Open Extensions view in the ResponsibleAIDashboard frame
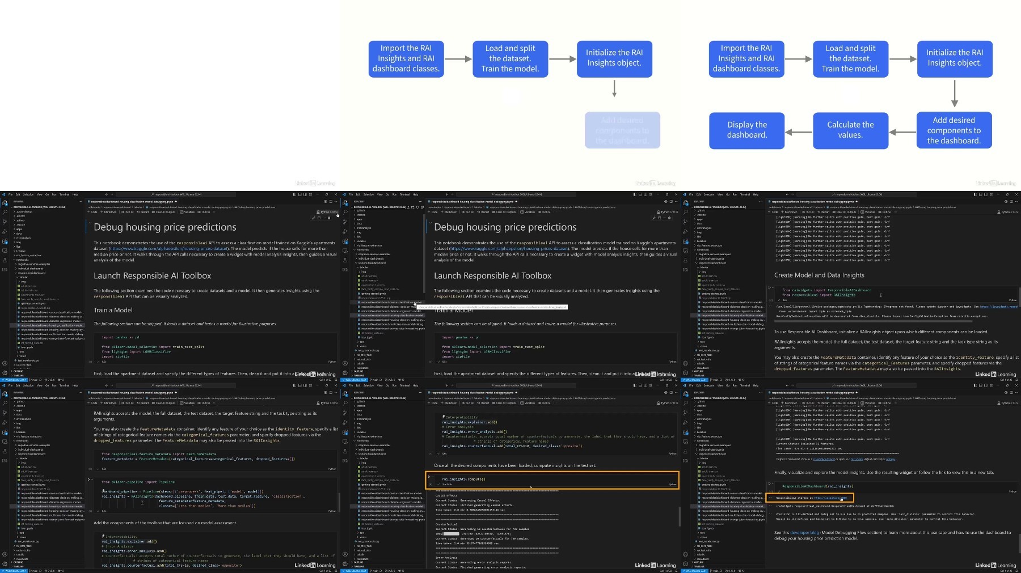This screenshot has height=573, width=1021. (x=685, y=432)
